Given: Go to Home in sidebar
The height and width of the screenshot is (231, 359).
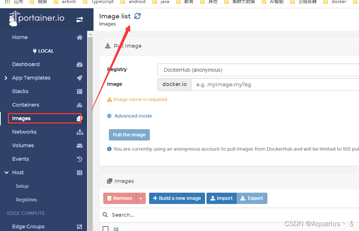Looking at the screenshot, I should click(x=20, y=37).
